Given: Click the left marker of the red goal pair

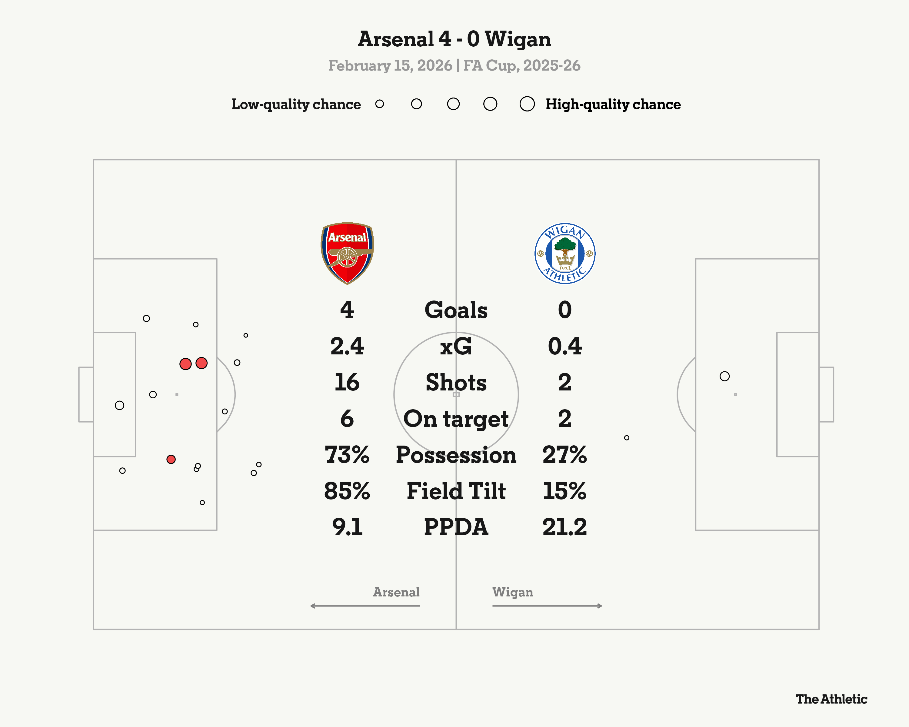Looking at the screenshot, I should [185, 364].
